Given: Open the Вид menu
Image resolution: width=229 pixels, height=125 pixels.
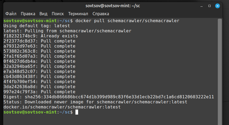Looking at the screenshot, I should tap(43, 14).
